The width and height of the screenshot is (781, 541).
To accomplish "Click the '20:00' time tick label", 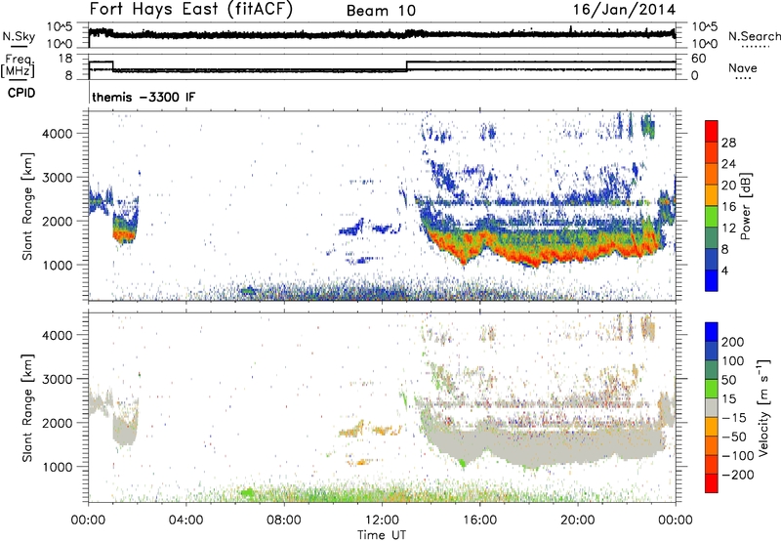I will coord(577,520).
